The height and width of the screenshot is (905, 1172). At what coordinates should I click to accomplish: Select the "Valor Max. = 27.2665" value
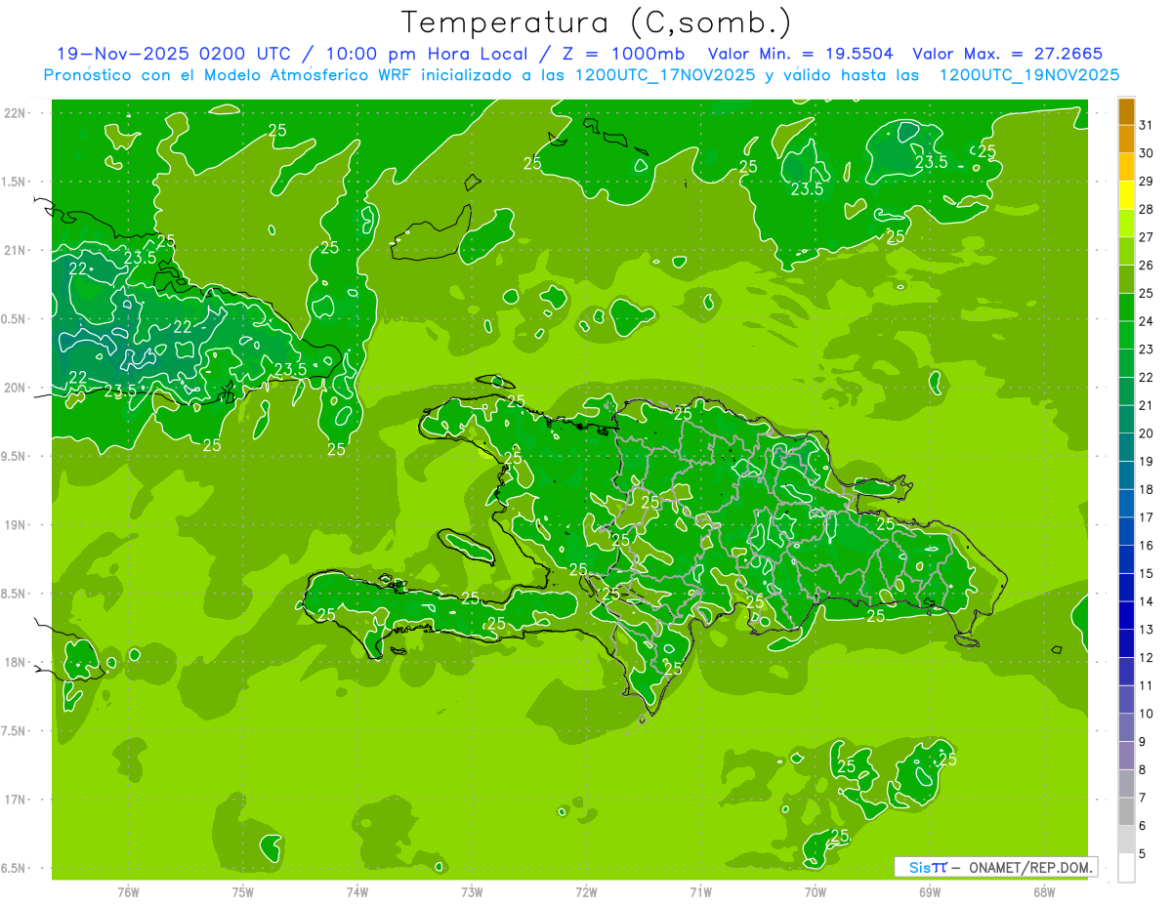(1008, 54)
